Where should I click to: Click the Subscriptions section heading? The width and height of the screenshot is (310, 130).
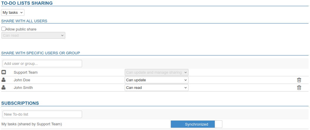click(x=20, y=103)
